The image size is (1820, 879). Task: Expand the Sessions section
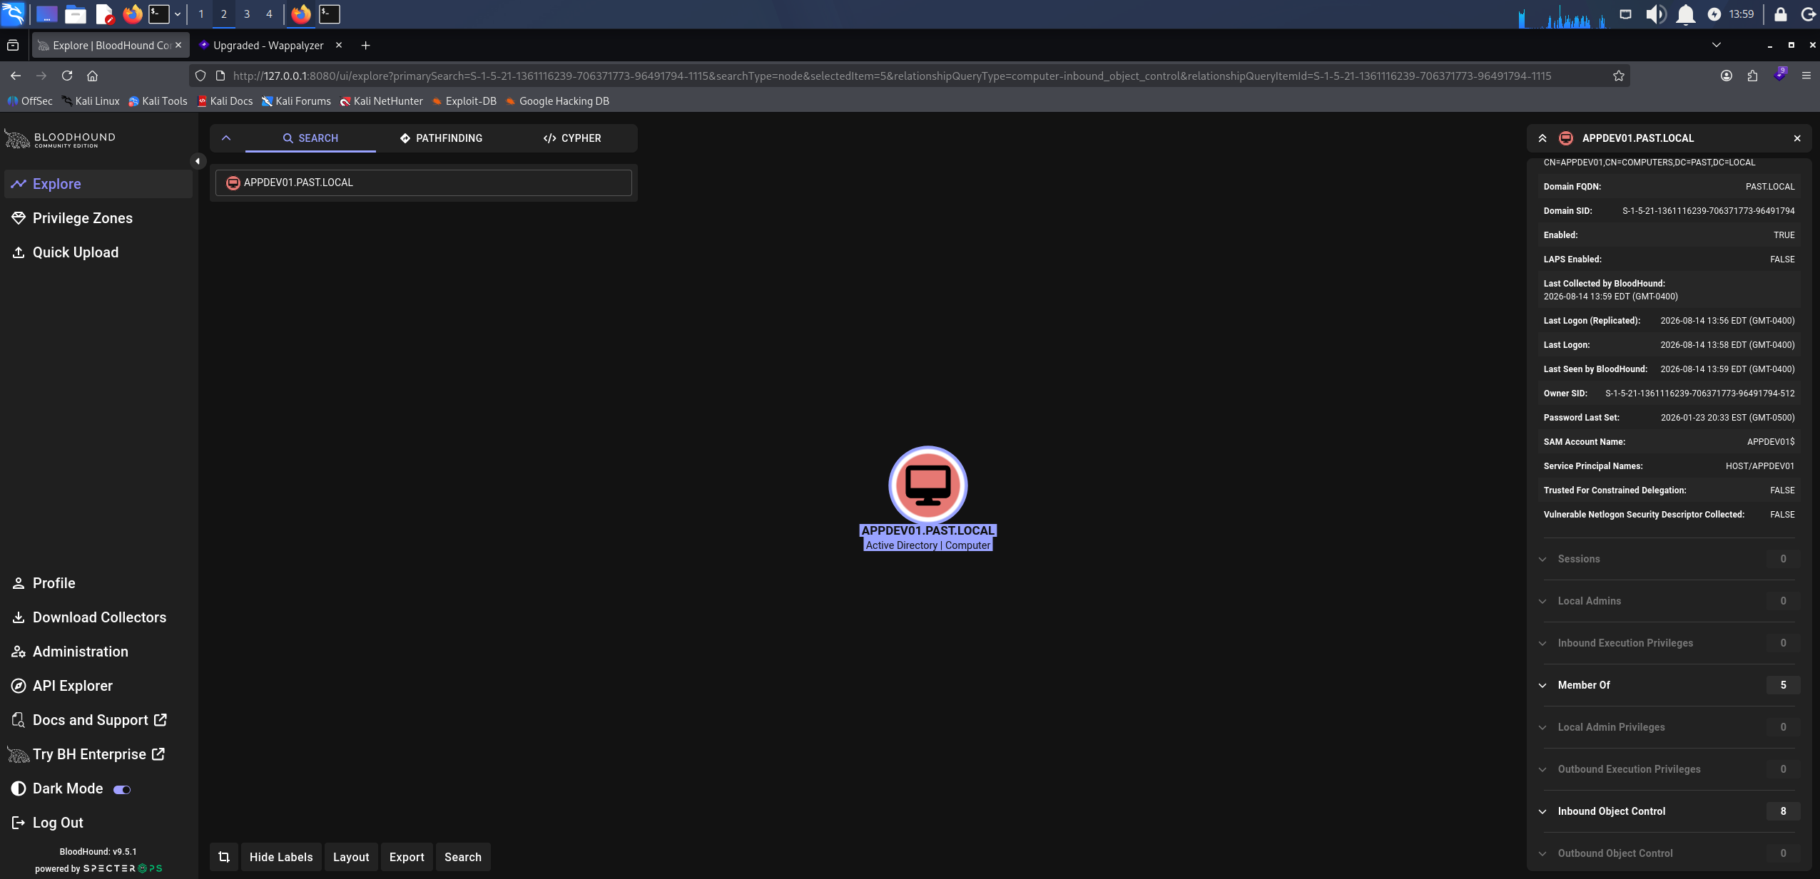[x=1669, y=559]
